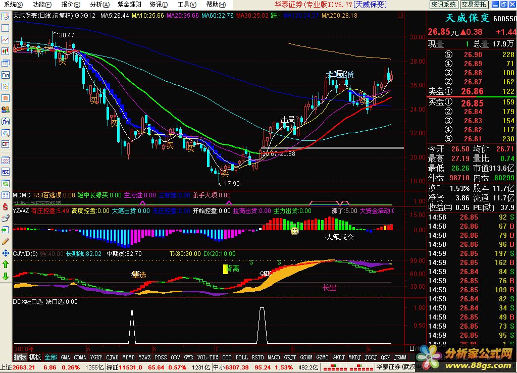This screenshot has width=517, height=373.
Task: Open the 工具(V) menu
Action: coord(187,4)
